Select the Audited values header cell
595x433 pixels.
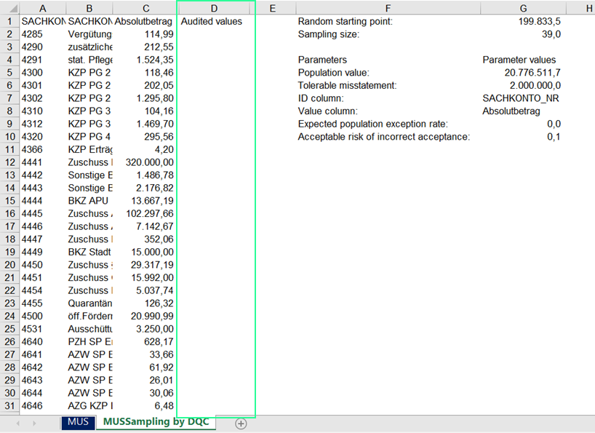215,22
